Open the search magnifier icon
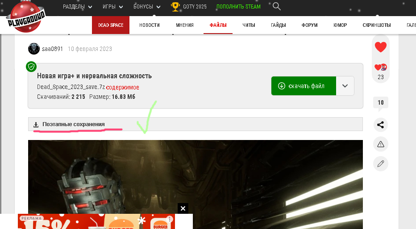This screenshot has width=416, height=229. point(277,6)
